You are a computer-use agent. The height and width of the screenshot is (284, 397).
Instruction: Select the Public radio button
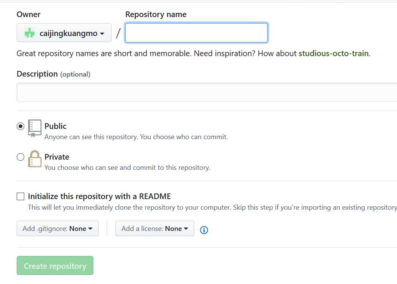(x=20, y=126)
